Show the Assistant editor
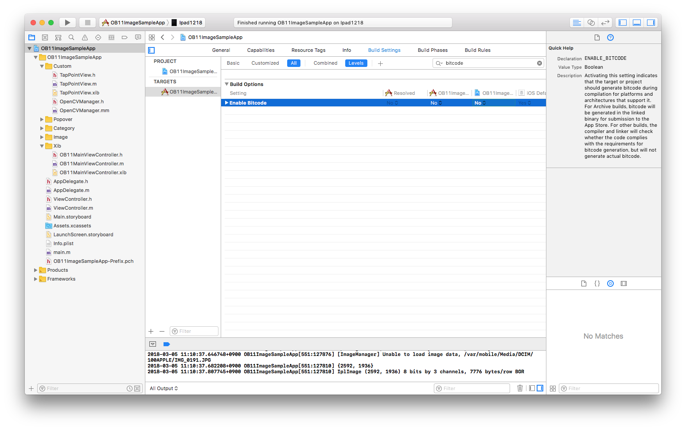This screenshot has height=430, width=686. click(x=591, y=23)
